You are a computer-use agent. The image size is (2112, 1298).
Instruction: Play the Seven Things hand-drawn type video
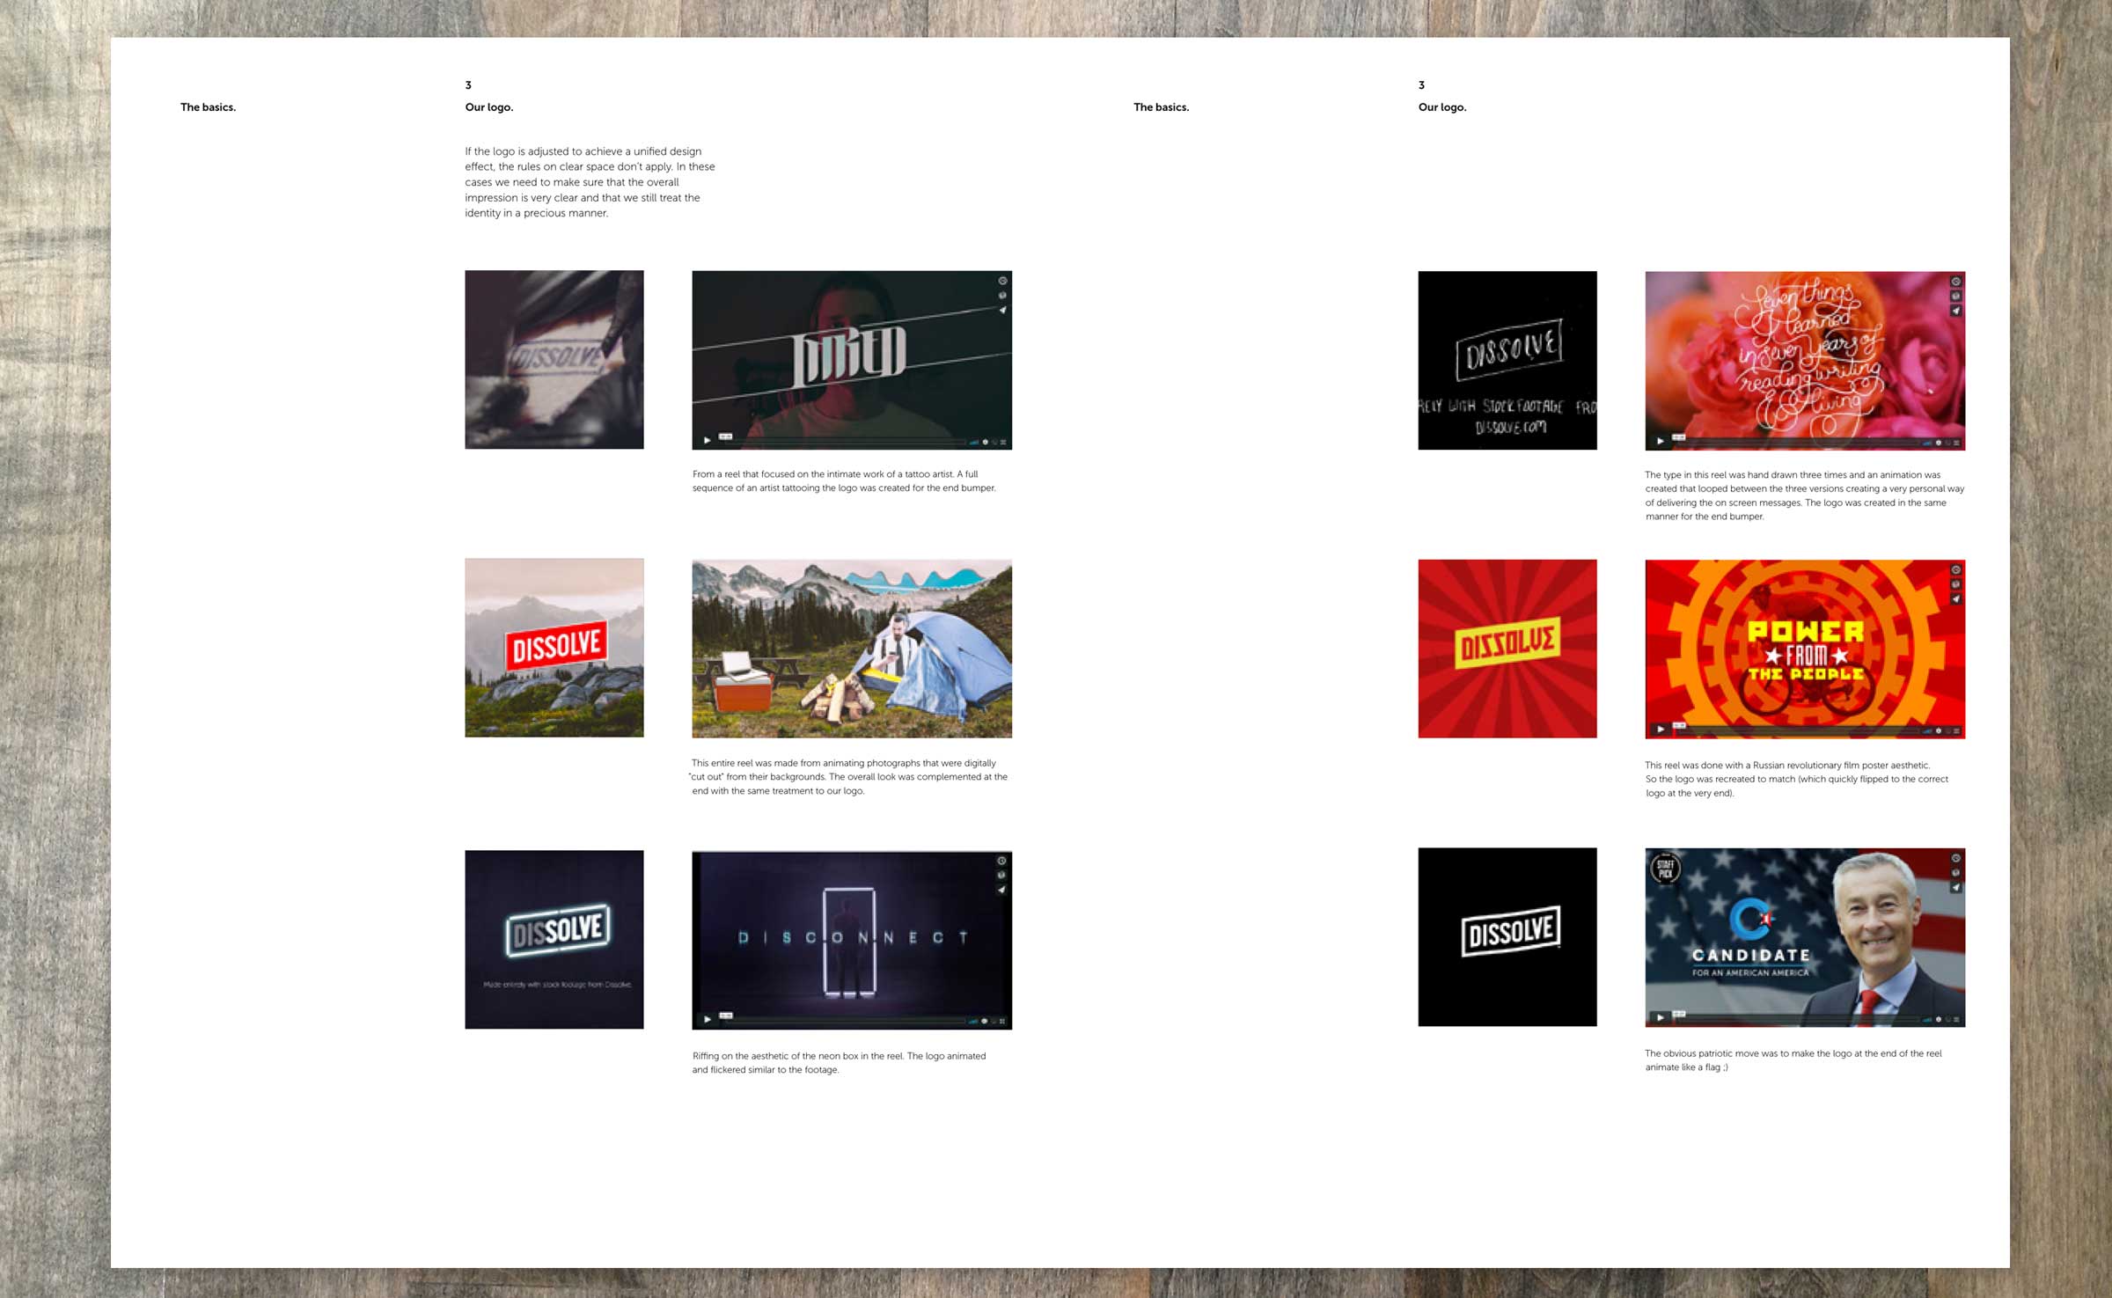[x=1660, y=440]
